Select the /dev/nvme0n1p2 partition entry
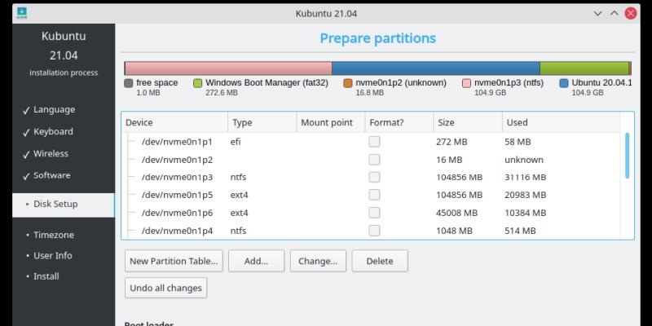Viewport: 652px width, 326px height. [x=177, y=160]
